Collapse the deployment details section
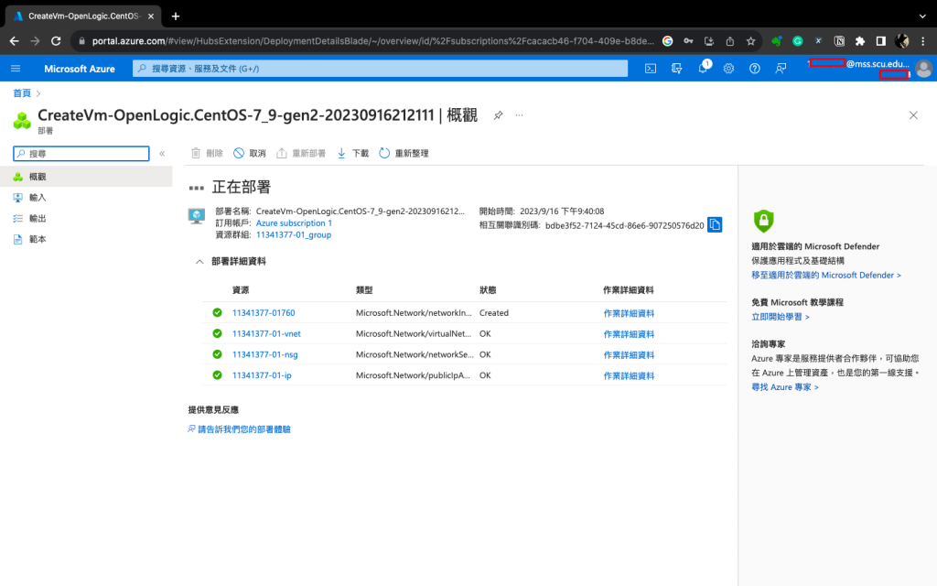Screen dimensions: 937x586 click(199, 261)
